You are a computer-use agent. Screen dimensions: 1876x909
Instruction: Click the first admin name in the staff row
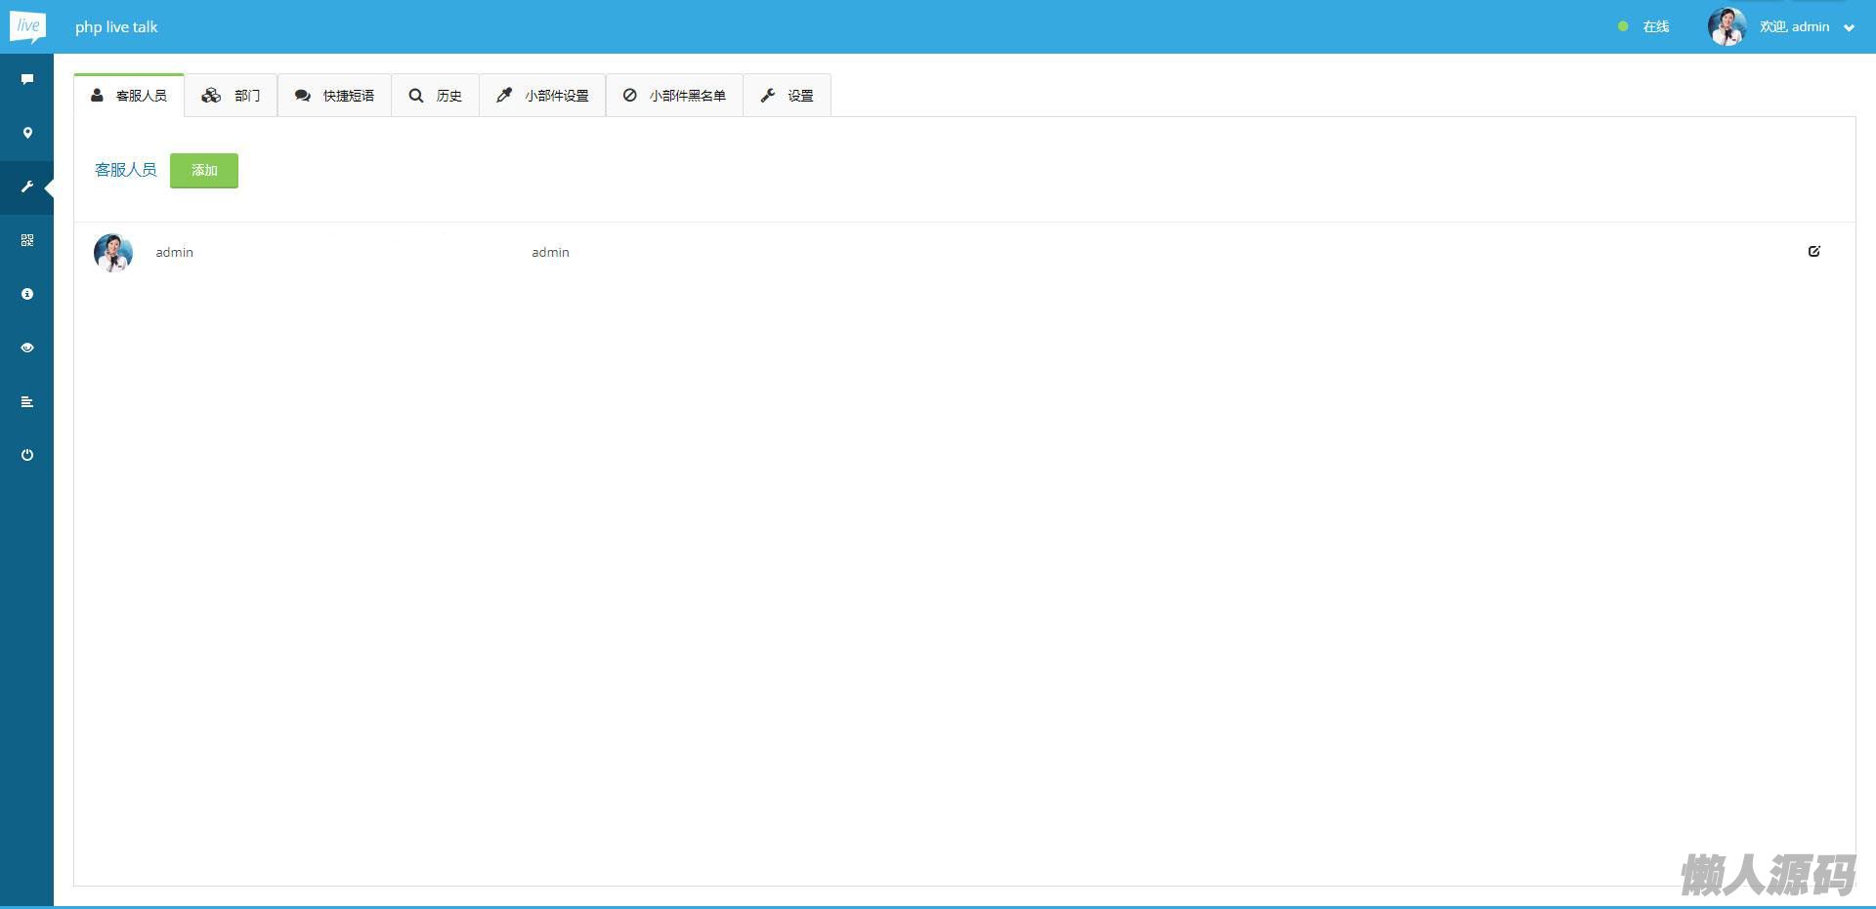coord(175,252)
